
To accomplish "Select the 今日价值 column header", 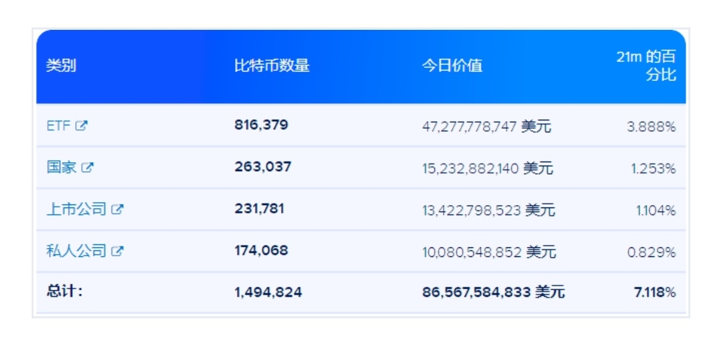I will 452,66.
